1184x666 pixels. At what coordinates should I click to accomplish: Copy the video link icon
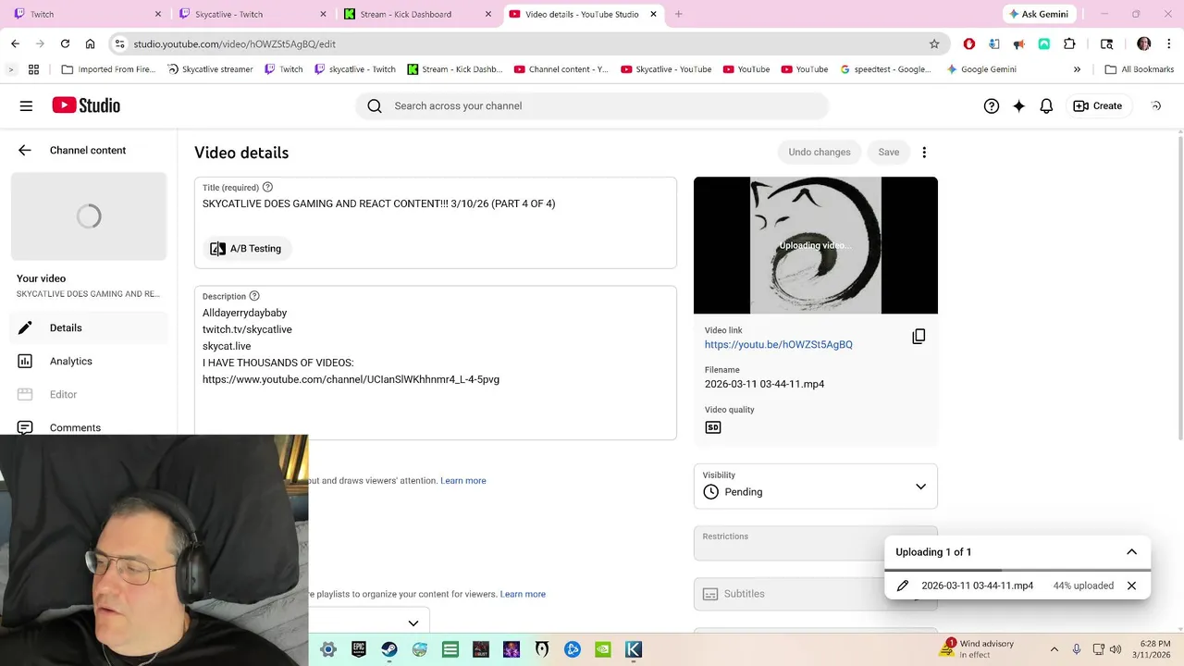919,337
